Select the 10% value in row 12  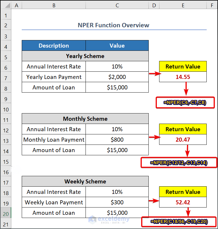coord(117,129)
